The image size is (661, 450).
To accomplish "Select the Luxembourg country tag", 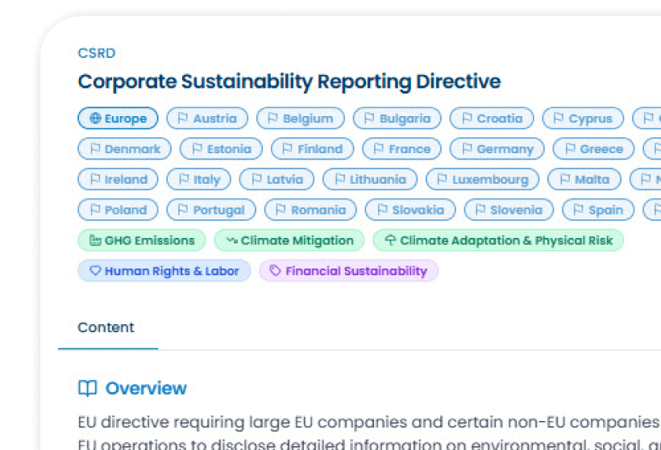I will point(482,179).
